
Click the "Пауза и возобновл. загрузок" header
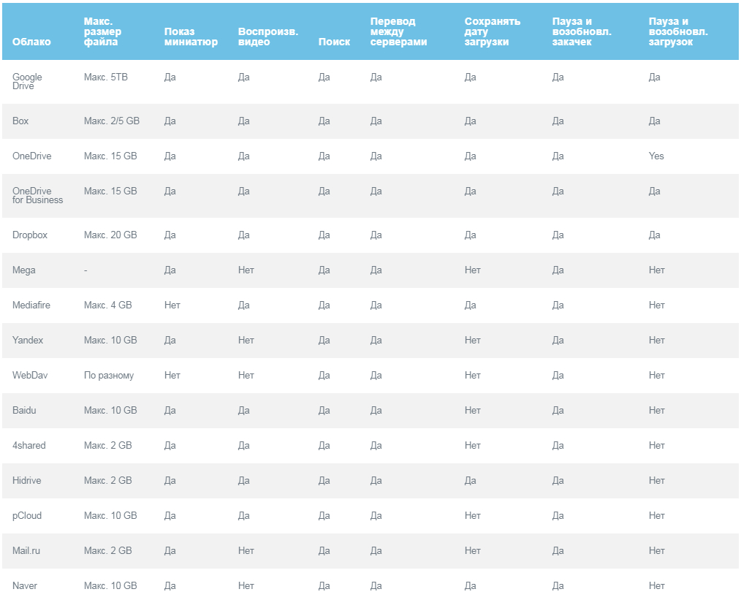coord(678,31)
